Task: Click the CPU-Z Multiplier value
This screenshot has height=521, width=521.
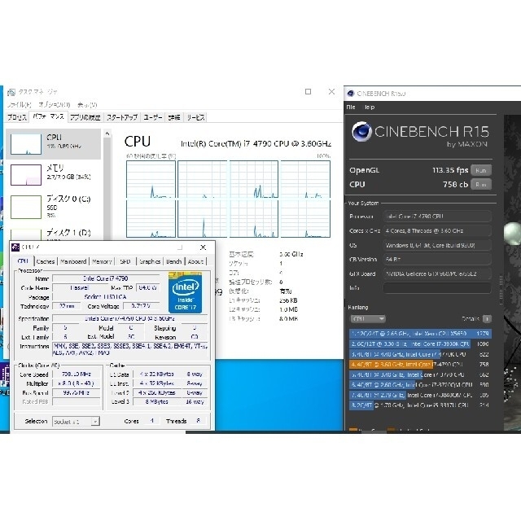Action: [x=77, y=383]
